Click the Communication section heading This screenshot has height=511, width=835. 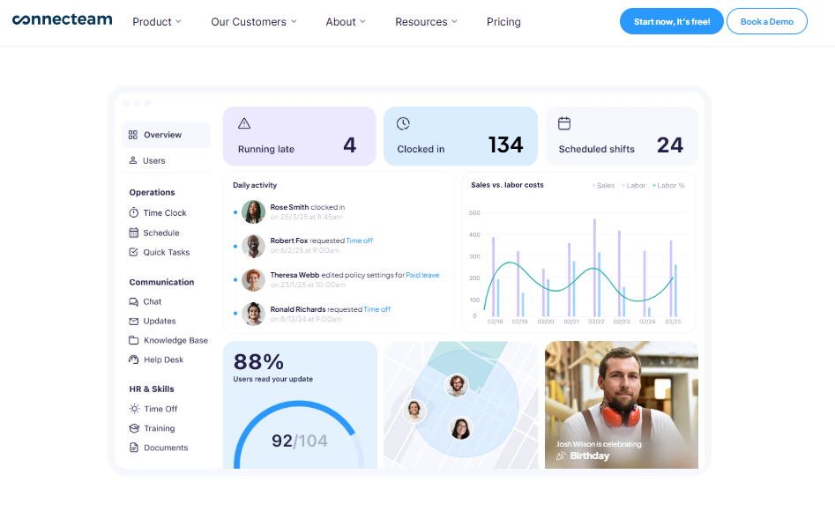161,282
